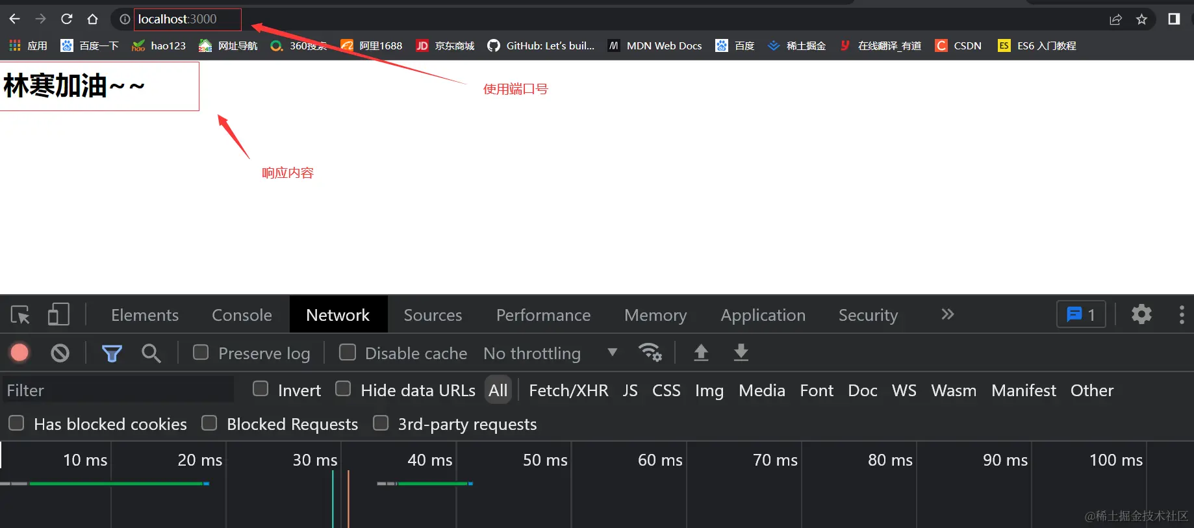
Task: Switch to the Console tab
Action: (242, 315)
